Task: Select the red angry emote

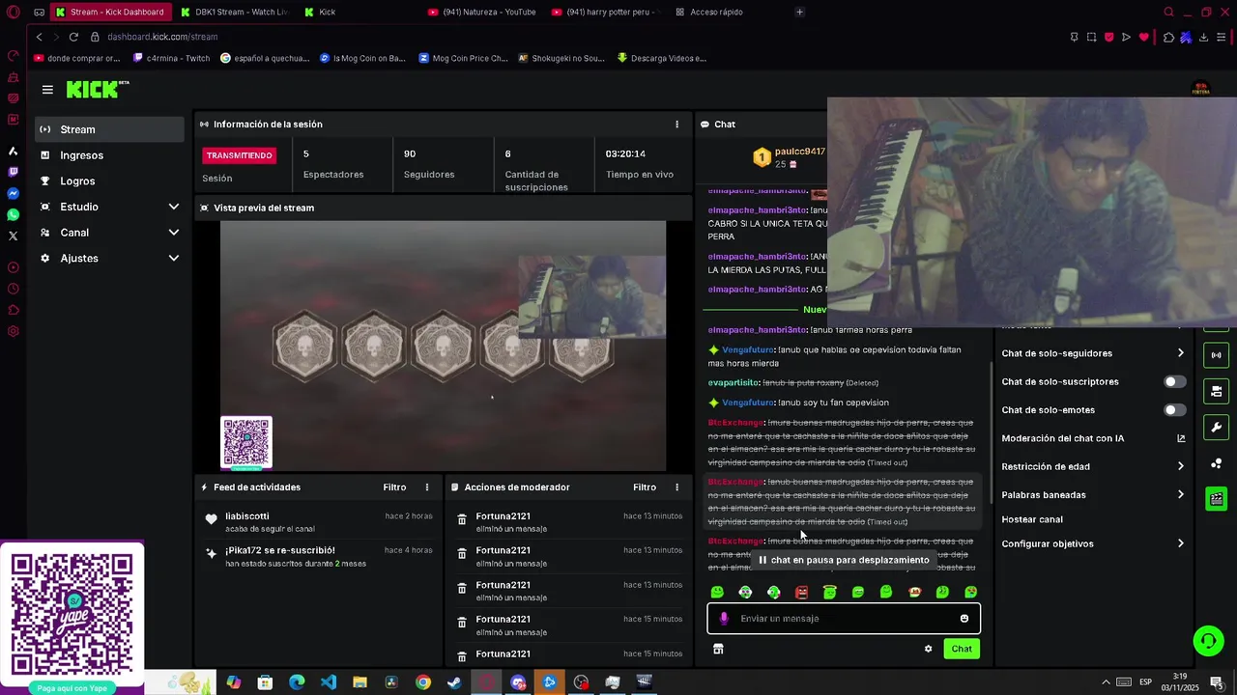Action: (801, 593)
